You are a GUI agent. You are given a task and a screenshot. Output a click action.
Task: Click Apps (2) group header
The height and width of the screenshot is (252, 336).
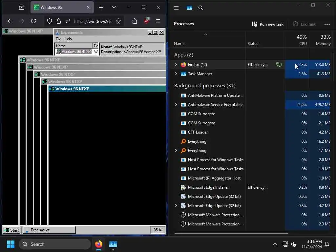click(x=184, y=55)
